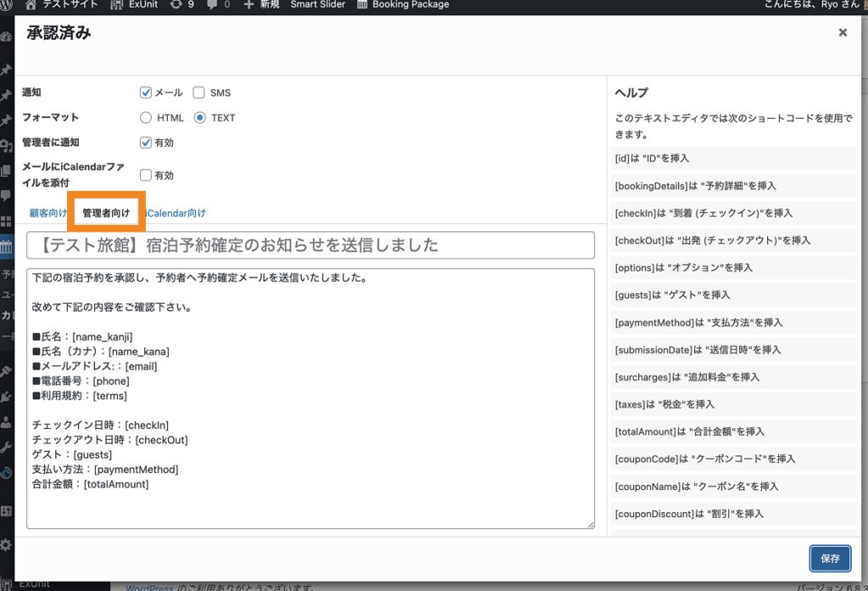Select the TEXT format radio button

[200, 118]
